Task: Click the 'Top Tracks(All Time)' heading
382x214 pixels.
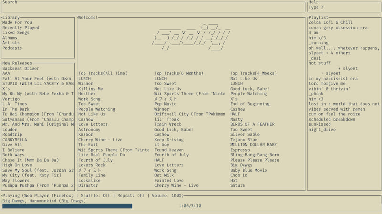Action: click(x=103, y=73)
